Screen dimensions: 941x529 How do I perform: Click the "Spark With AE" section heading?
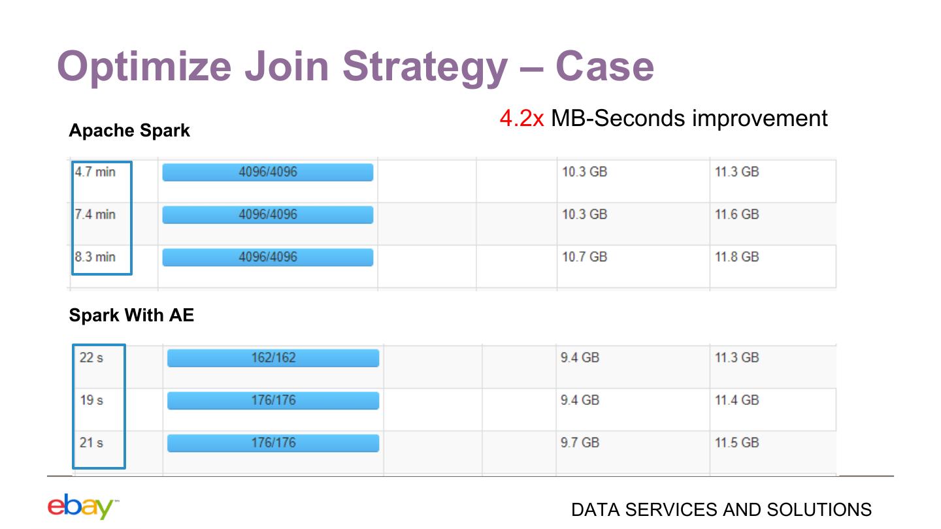point(131,315)
